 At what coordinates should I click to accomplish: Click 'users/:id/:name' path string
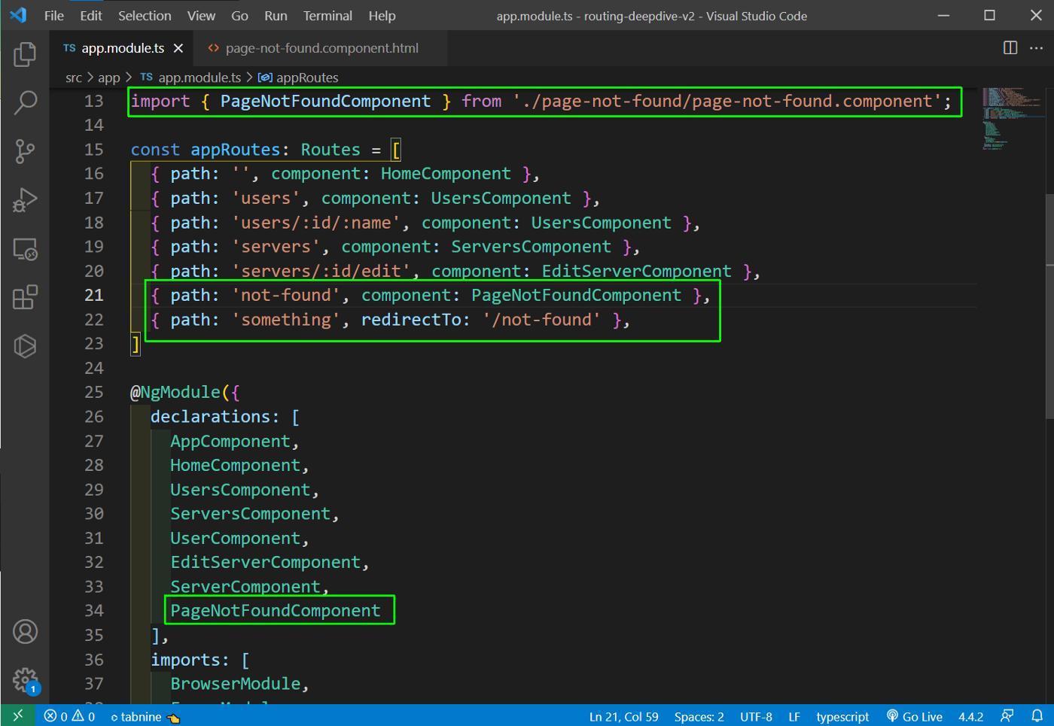[x=321, y=223]
